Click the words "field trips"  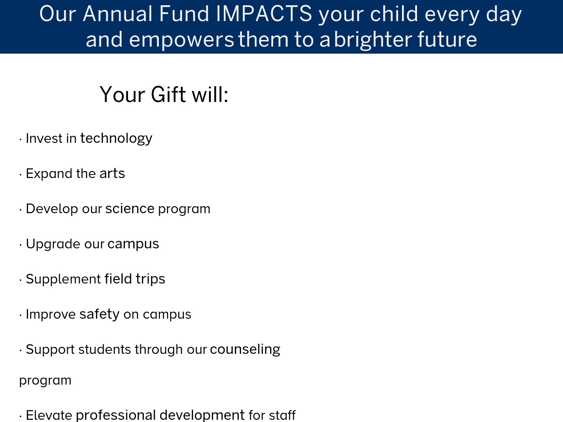[135, 279]
